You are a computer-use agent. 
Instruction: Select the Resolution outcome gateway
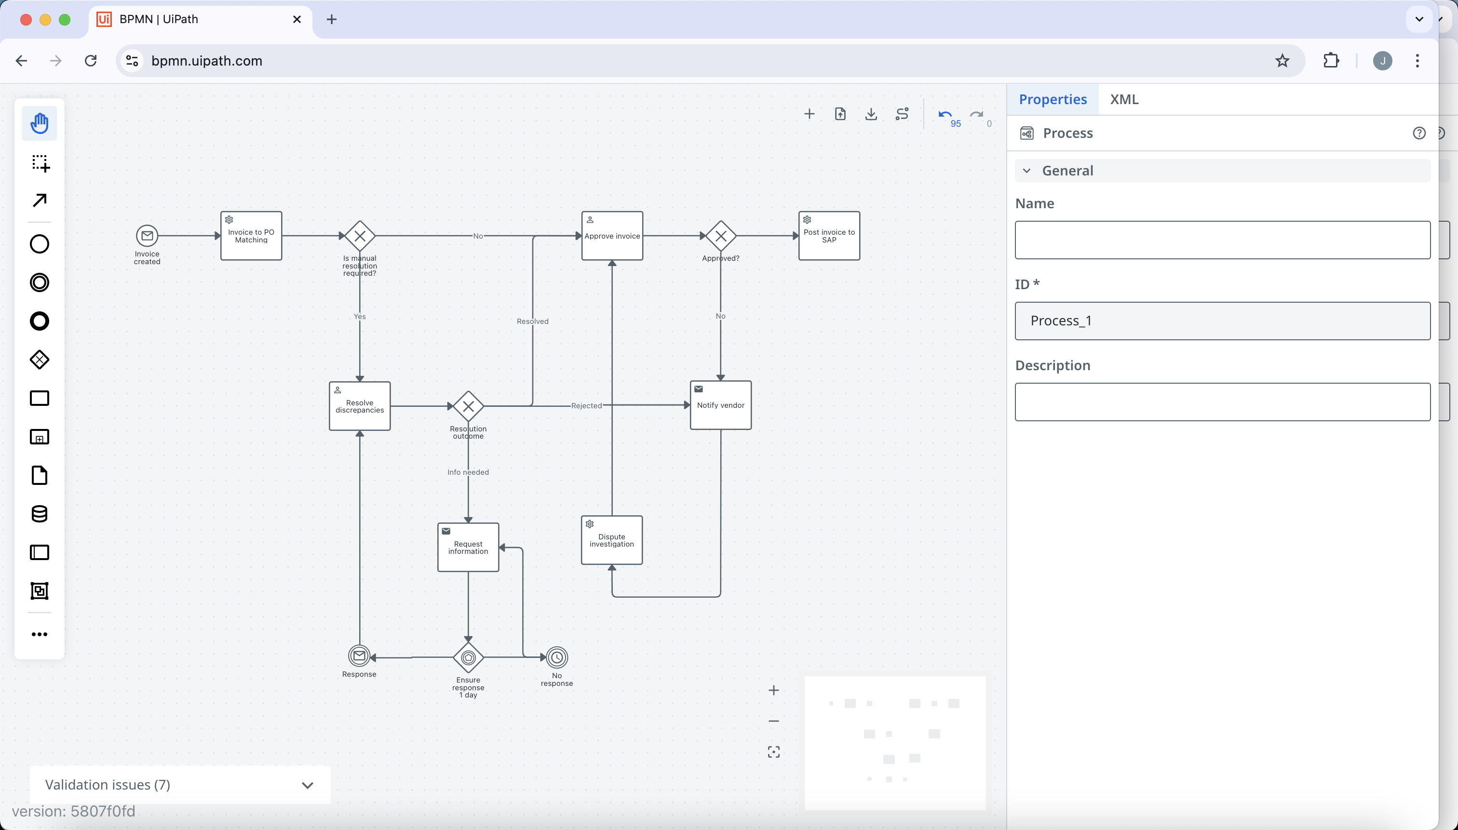(x=468, y=406)
